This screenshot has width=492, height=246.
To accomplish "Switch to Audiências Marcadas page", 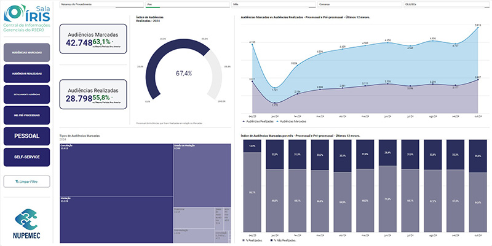I will point(26,52).
